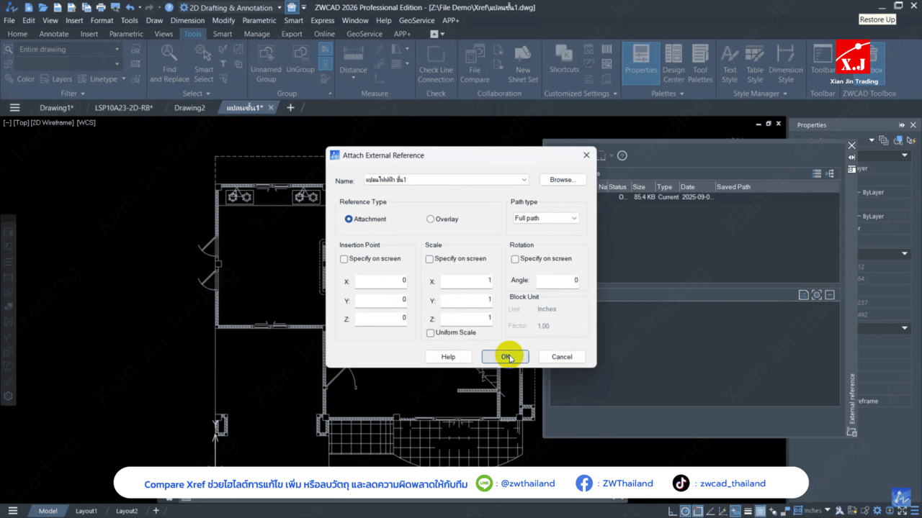Open the reference Name dropdown
Viewport: 922px width, 518px height.
tap(524, 180)
